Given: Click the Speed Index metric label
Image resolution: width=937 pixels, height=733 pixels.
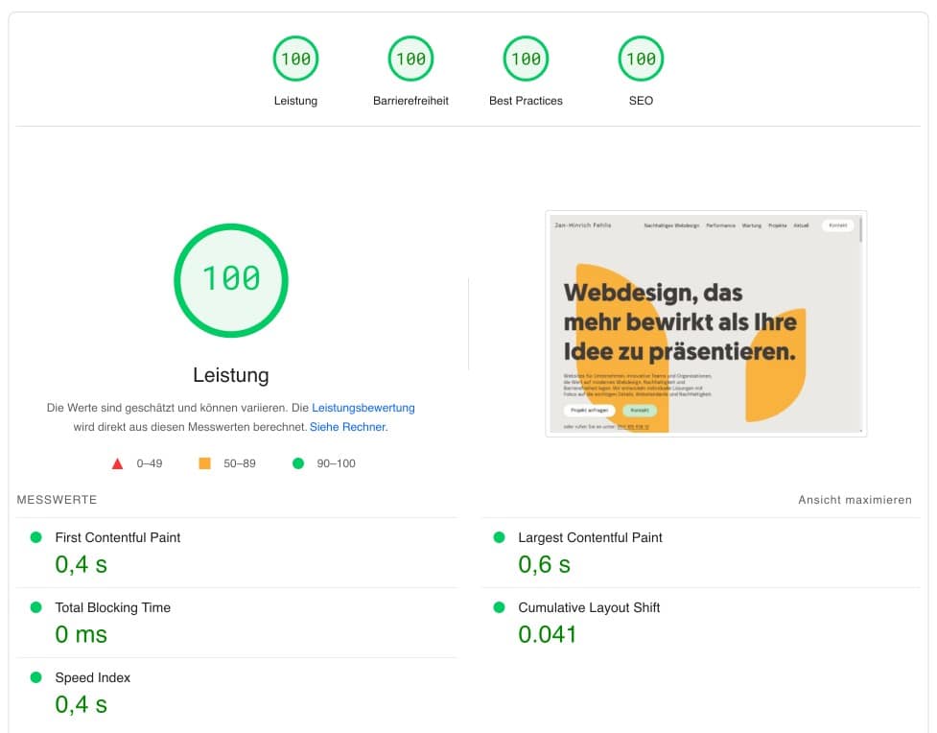Looking at the screenshot, I should point(93,677).
